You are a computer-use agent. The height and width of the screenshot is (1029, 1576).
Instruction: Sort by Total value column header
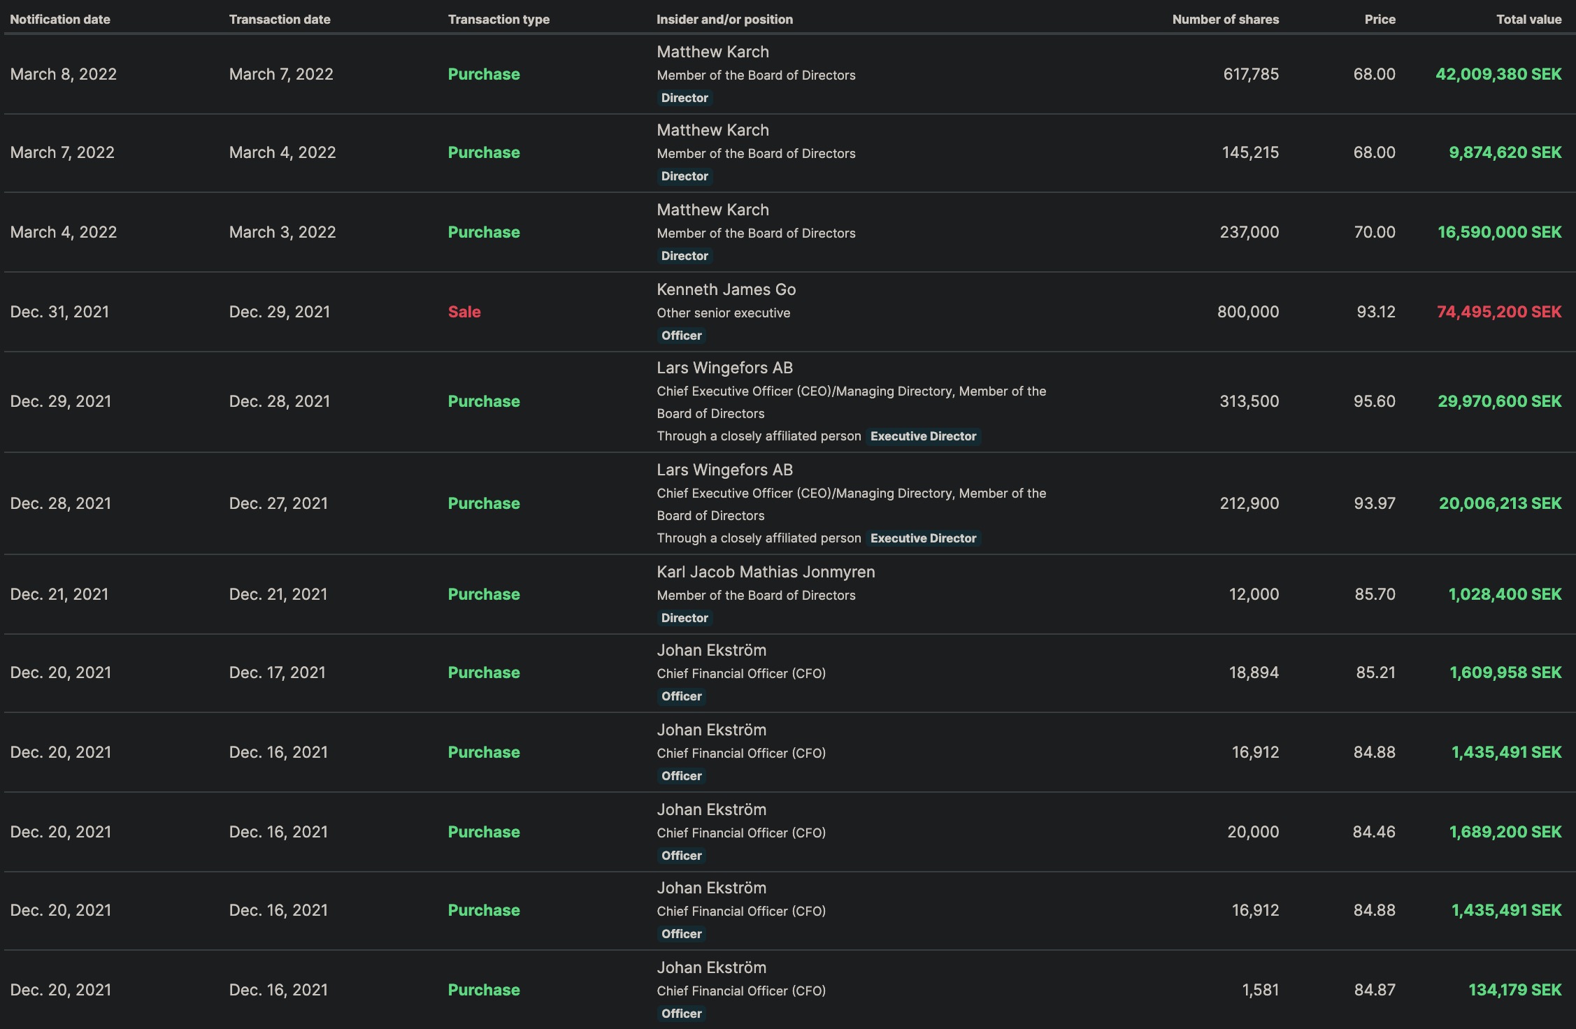[1528, 20]
